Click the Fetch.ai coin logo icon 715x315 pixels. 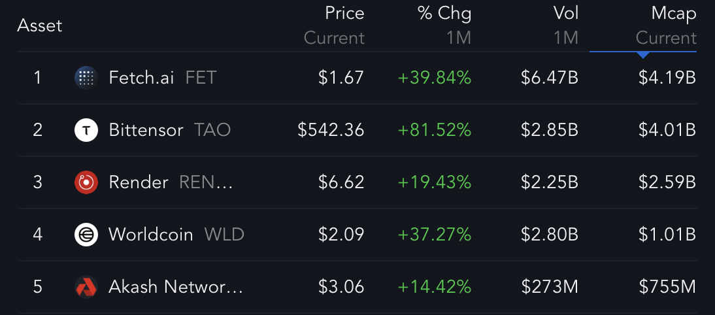86,78
